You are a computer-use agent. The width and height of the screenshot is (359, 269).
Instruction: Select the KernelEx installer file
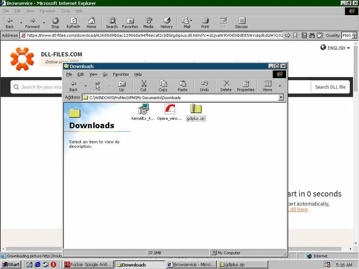[x=143, y=112]
